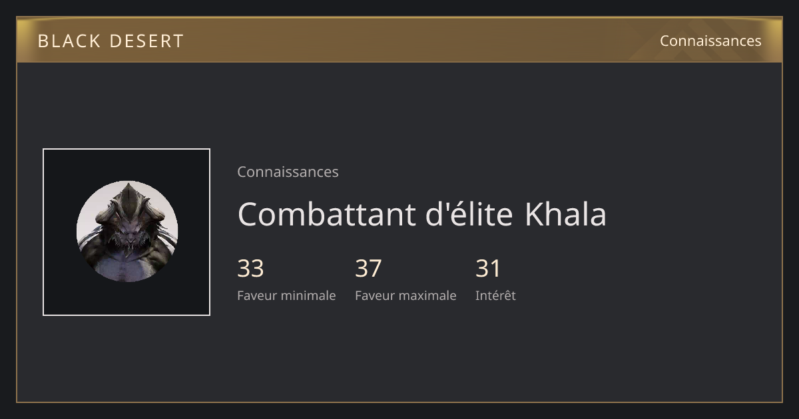
Task: Click the word Khala in the title
Action: click(x=565, y=214)
